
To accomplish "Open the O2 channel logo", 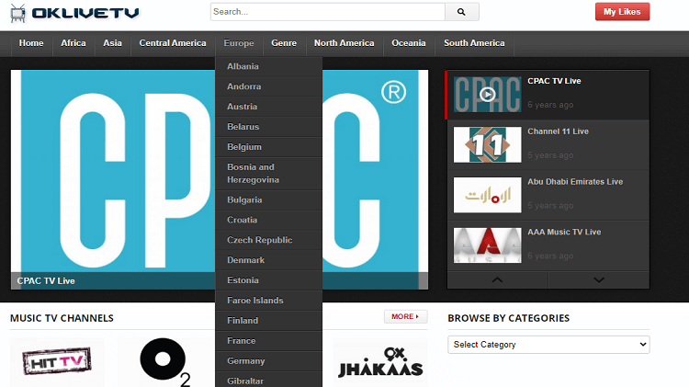I will coord(164,362).
